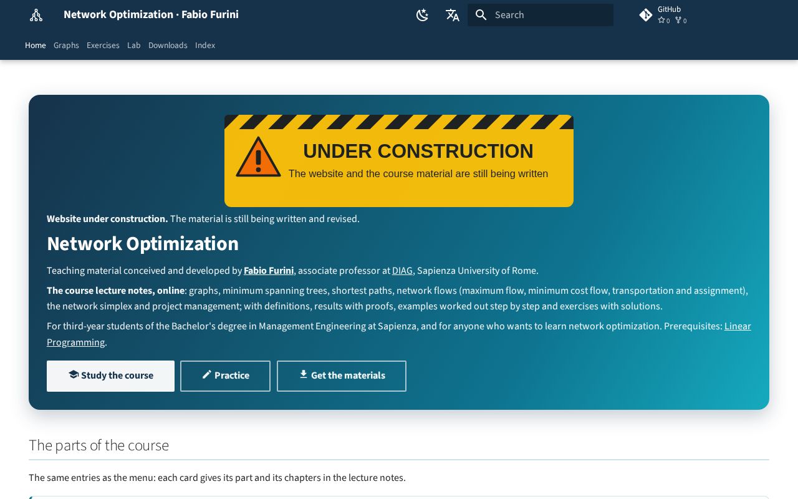Viewport: 798px width, 499px height.
Task: Click the GitHub forks count icon
Action: [x=678, y=21]
